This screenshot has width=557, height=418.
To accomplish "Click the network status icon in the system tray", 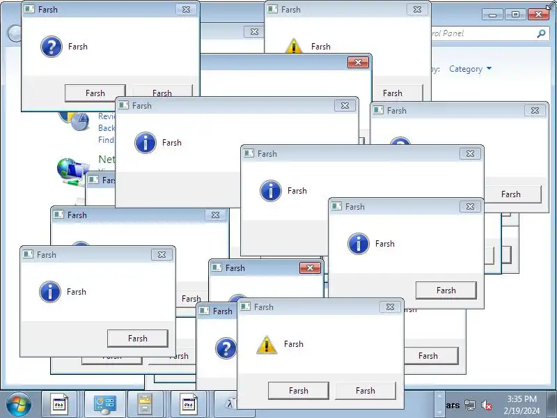I will point(470,405).
